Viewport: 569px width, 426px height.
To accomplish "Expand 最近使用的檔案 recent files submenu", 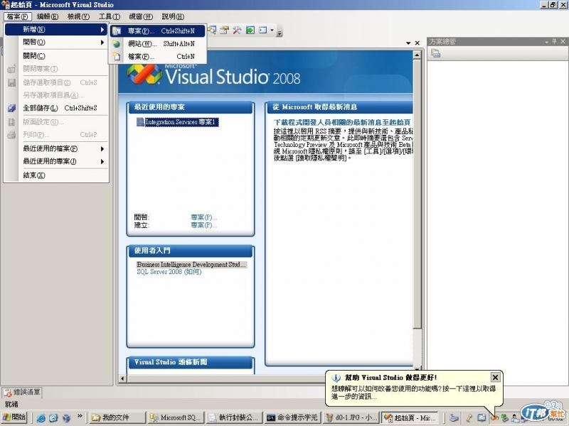I will (x=56, y=148).
